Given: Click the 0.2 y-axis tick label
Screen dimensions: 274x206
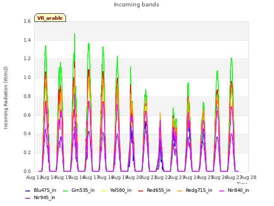Looking at the screenshot, I should pos(27,153).
